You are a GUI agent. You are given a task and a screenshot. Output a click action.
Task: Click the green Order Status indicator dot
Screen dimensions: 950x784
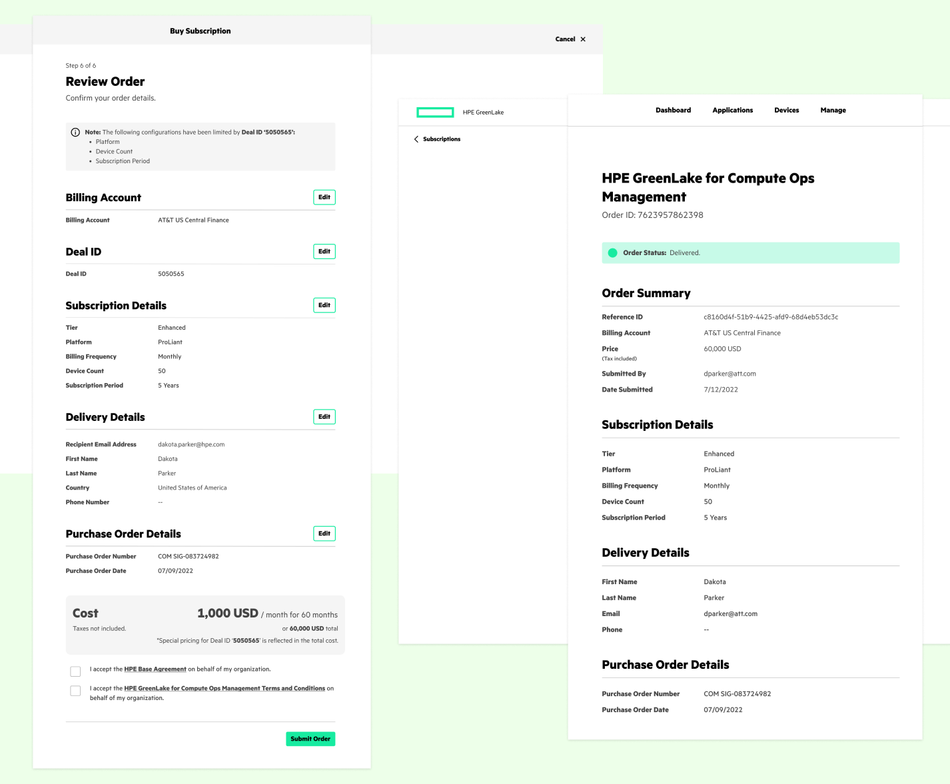[613, 253]
